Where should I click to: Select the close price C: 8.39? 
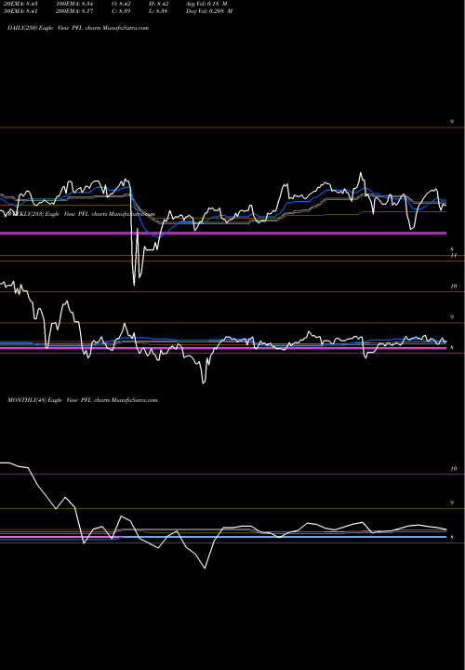point(121,11)
